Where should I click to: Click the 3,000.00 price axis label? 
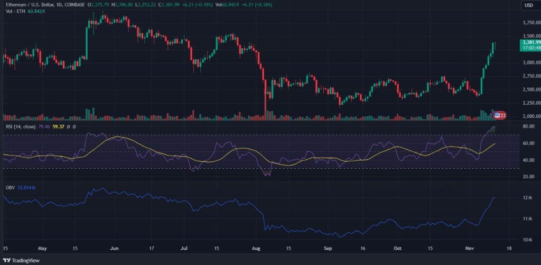pos(531,62)
